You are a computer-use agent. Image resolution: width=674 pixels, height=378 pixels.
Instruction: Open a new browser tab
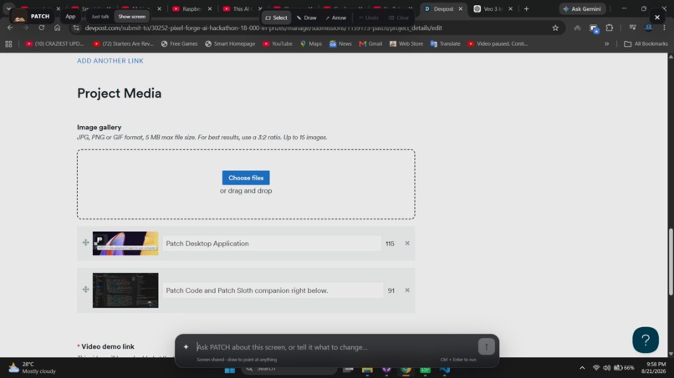point(526,8)
